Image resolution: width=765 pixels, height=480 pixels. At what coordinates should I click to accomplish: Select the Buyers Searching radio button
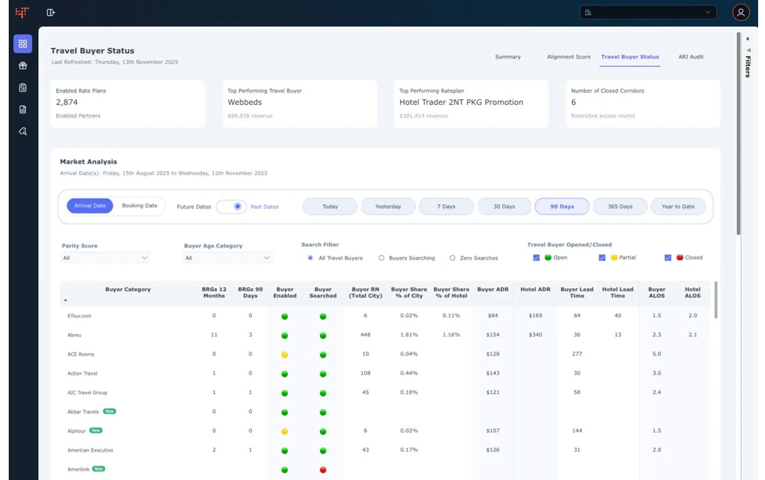(381, 258)
